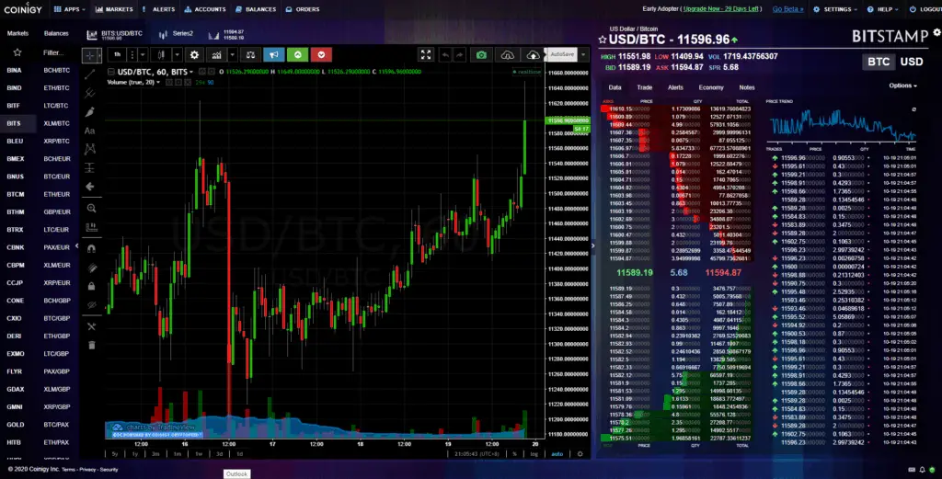The image size is (942, 479).
Task: Open chart settings gear in top toolbar
Action: click(x=194, y=54)
